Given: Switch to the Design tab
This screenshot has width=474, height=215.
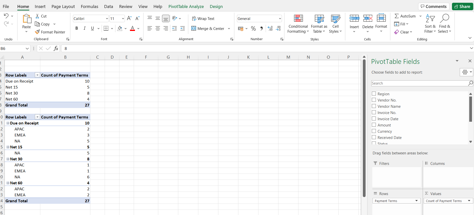Looking at the screenshot, I should [x=216, y=6].
